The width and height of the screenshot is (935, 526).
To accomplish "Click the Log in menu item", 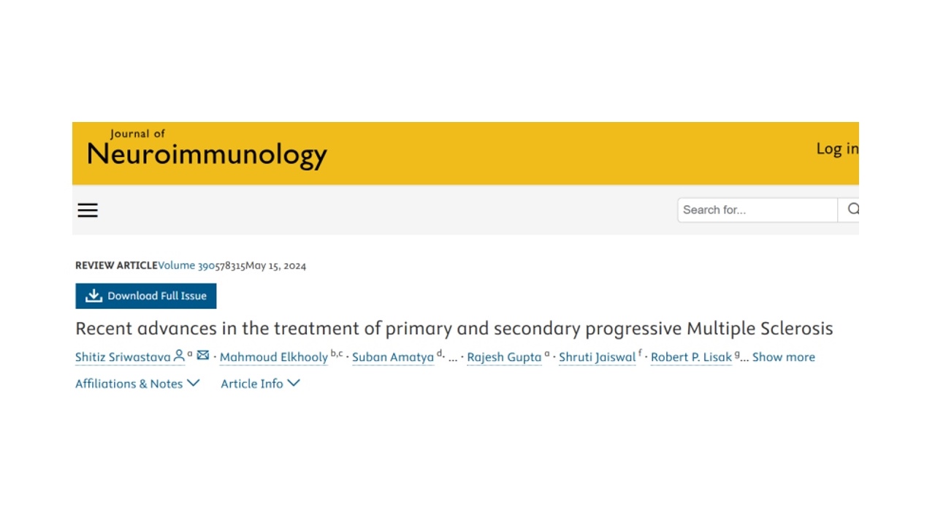I will click(837, 149).
